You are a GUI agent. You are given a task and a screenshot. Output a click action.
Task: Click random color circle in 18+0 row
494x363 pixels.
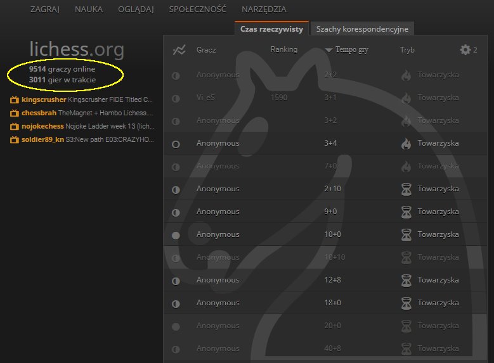[176, 304]
